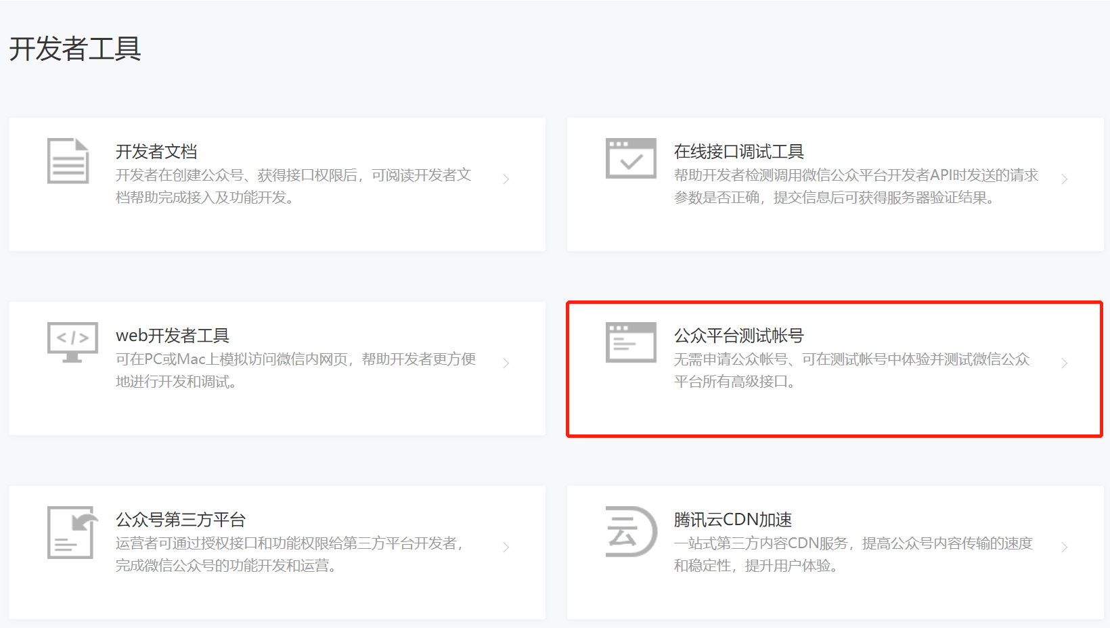Click the 公众平台测试帐号 window icon

[631, 342]
